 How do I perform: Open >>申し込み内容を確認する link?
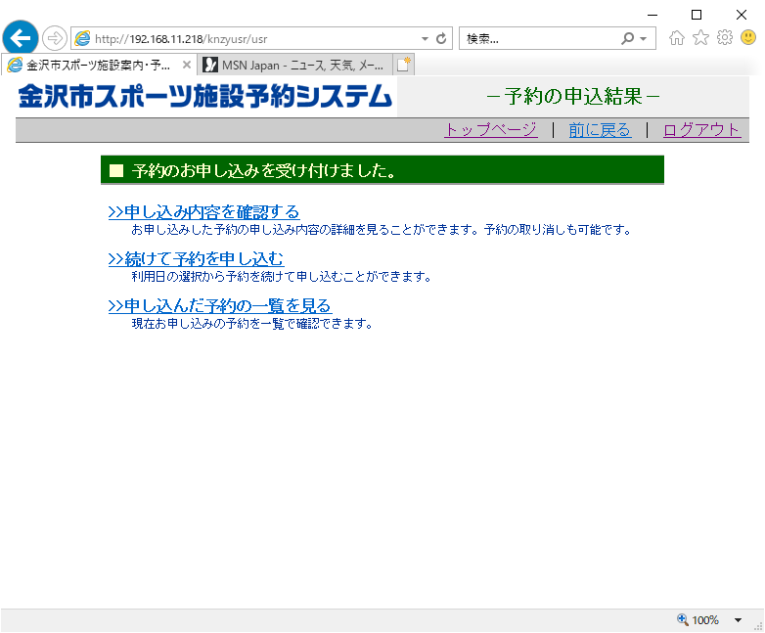pyautogui.click(x=203, y=211)
